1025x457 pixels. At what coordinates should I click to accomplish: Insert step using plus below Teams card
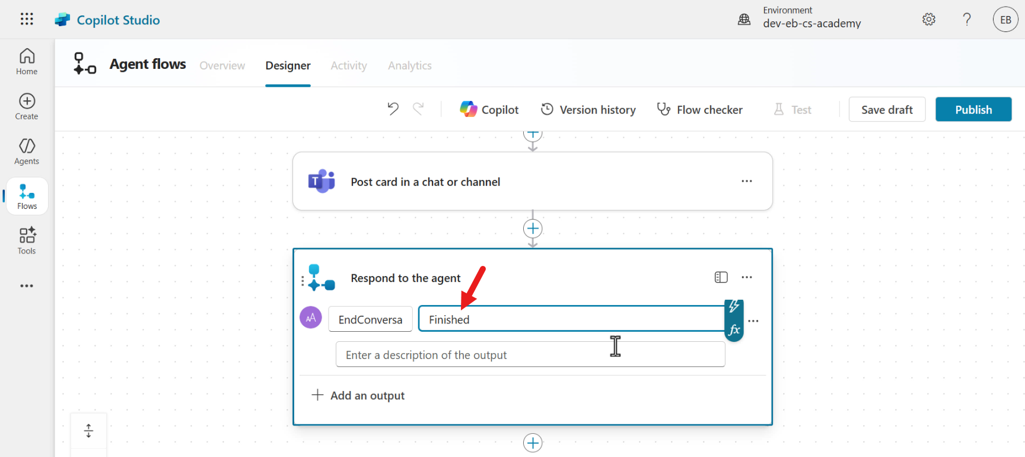tap(533, 228)
